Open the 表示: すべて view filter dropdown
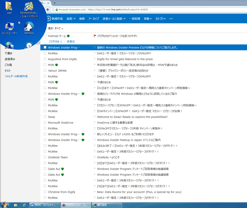 [x=56, y=29]
